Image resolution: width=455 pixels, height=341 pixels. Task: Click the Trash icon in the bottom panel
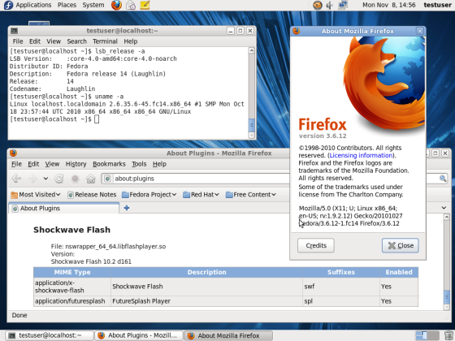(448, 335)
